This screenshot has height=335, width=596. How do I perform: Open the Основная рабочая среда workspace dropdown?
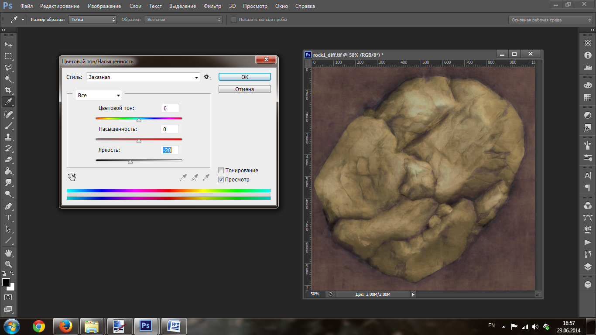pos(551,20)
